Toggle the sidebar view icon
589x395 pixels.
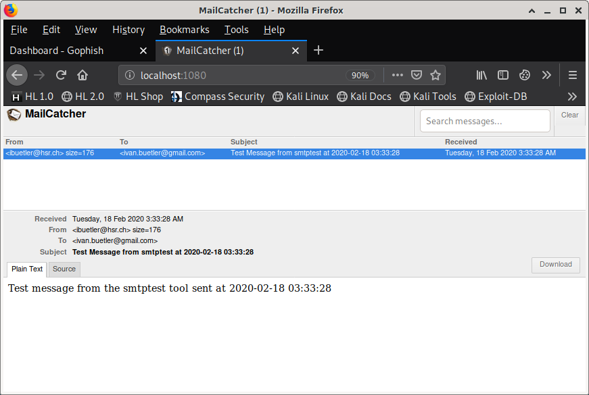[x=503, y=75]
